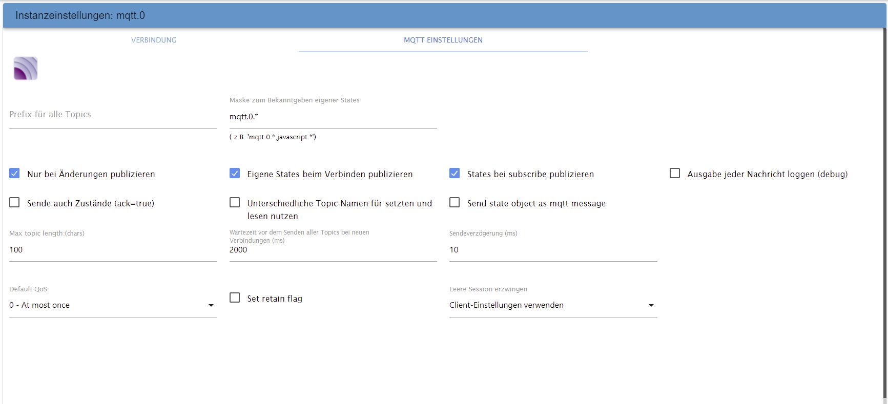Click the Instanzeinstellungen: mqtt.0 title text
Image resolution: width=888 pixels, height=404 pixels.
pyautogui.click(x=80, y=15)
